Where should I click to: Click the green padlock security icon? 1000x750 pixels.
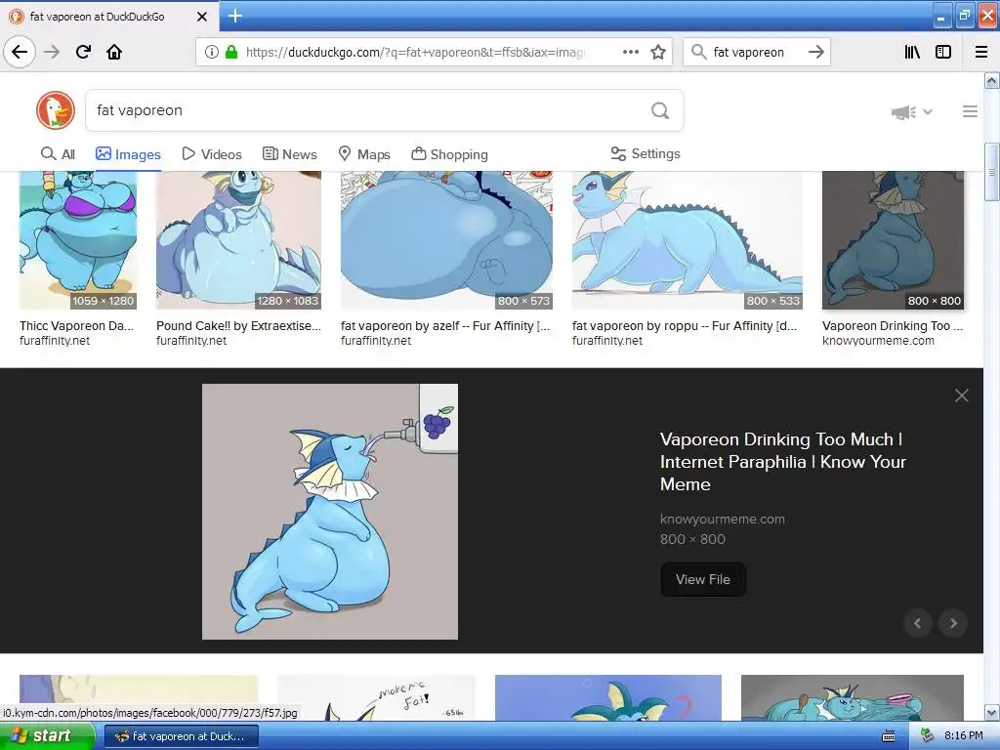pos(231,53)
